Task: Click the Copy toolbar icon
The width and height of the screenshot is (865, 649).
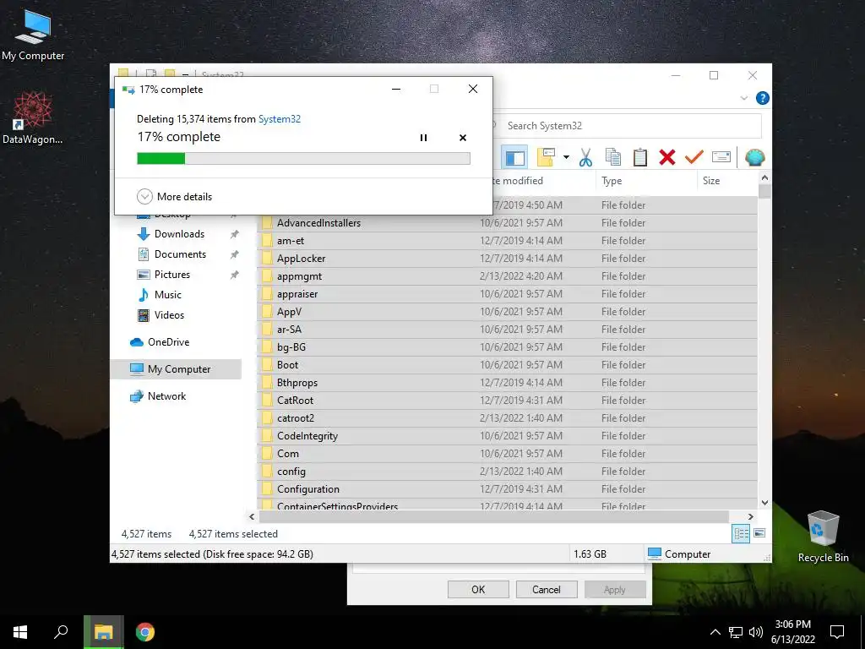Action: point(613,157)
